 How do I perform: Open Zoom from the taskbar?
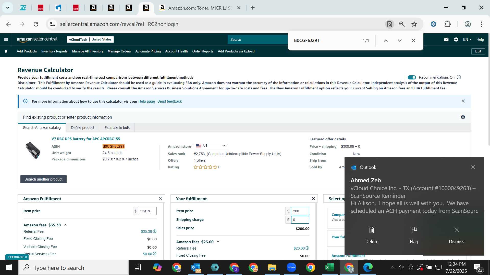[291, 268]
